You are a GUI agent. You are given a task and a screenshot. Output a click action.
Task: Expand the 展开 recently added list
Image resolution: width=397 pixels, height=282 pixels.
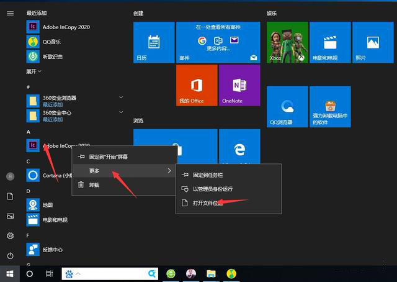(33, 71)
